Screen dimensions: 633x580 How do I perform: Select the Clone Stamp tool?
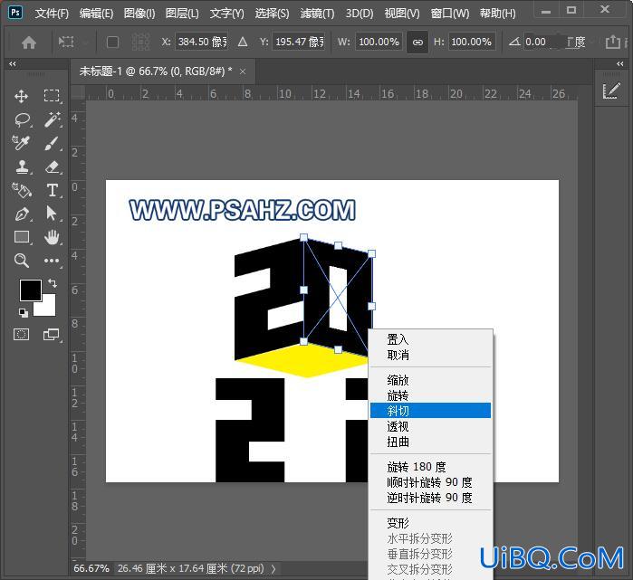click(x=22, y=166)
